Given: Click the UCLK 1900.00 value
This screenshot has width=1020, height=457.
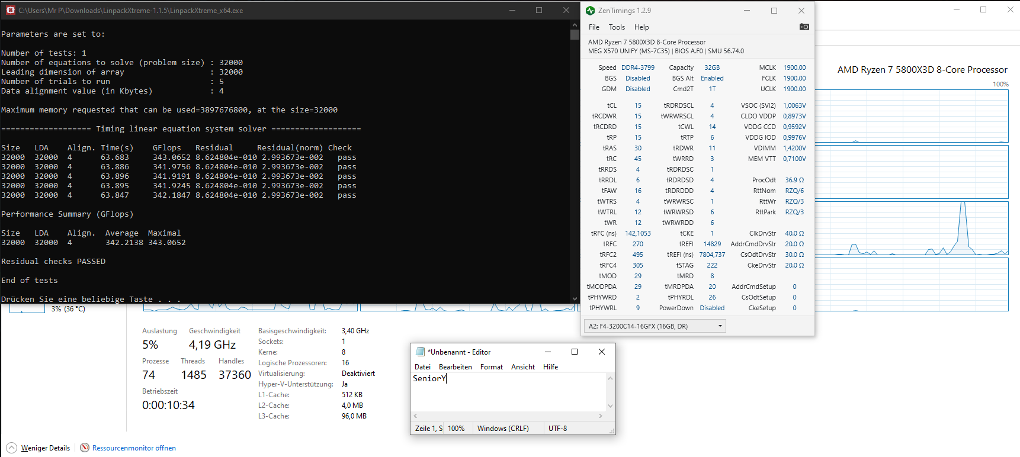Looking at the screenshot, I should pos(794,89).
